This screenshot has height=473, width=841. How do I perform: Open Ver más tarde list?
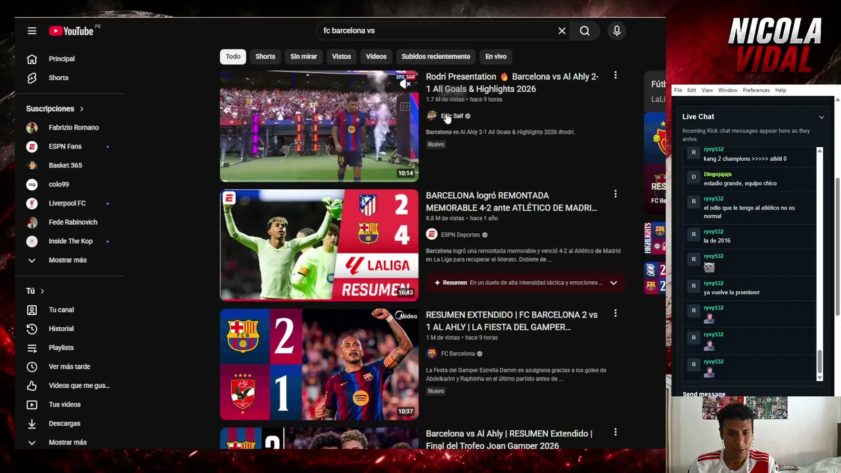(x=69, y=367)
